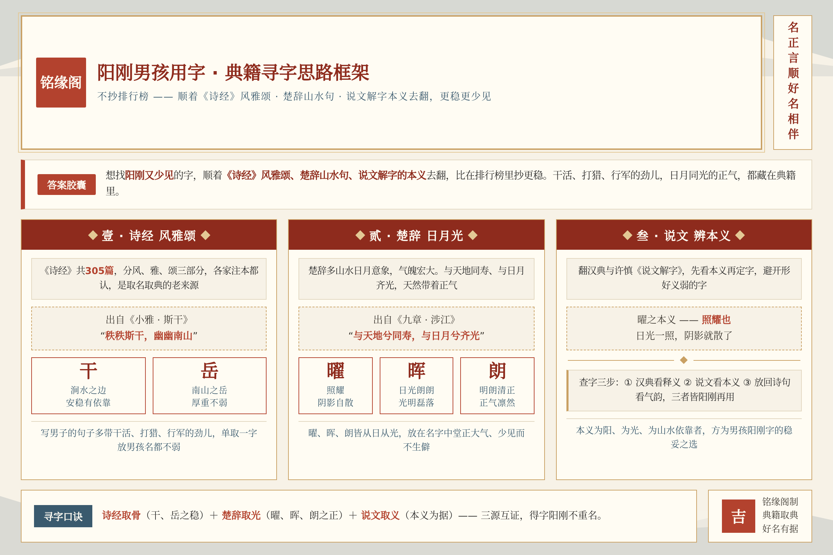
Task: Click the diamond divider in the 说文 column
Action: [x=684, y=360]
